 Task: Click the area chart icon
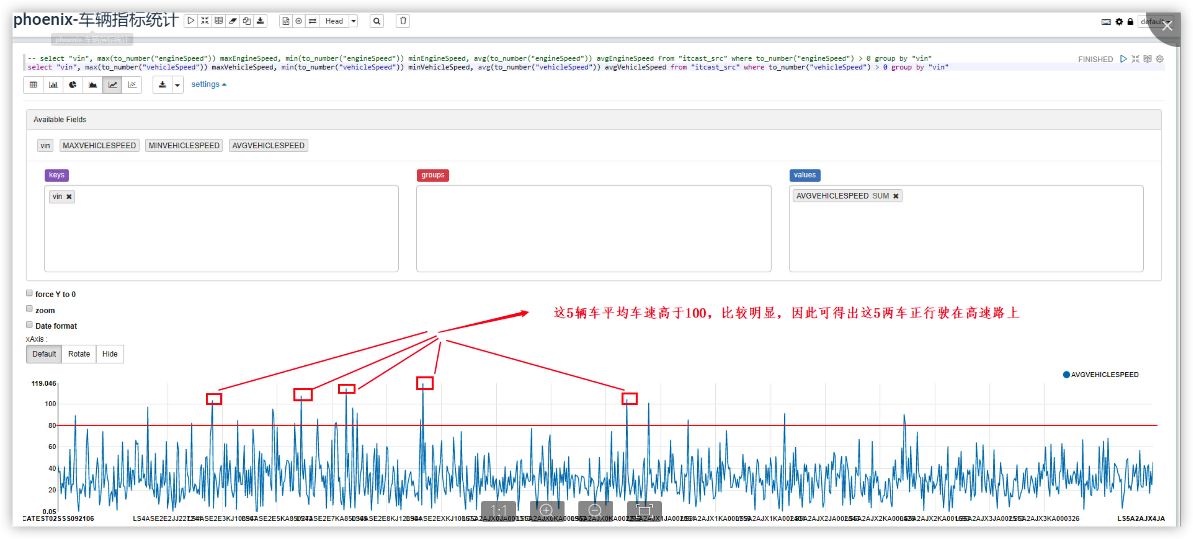(92, 85)
